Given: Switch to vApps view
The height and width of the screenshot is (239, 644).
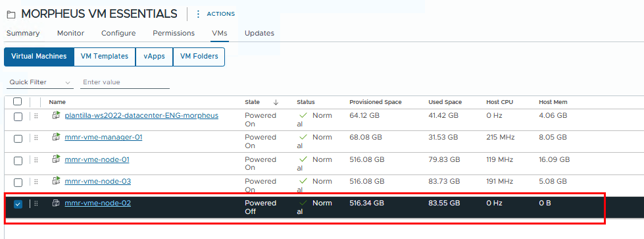Looking at the screenshot, I should (x=155, y=57).
